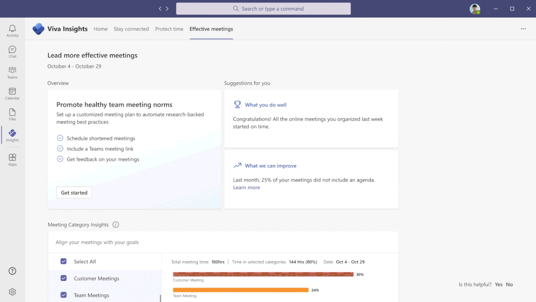
Task: Answer No to Is this helpful
Action: [x=509, y=284]
